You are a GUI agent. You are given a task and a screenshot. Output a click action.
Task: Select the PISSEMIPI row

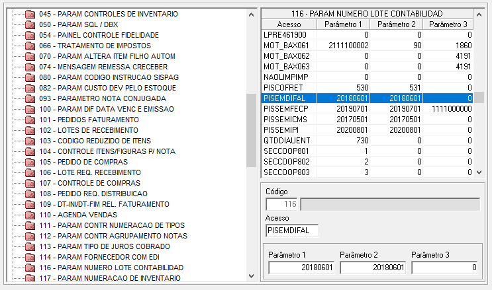click(367, 130)
